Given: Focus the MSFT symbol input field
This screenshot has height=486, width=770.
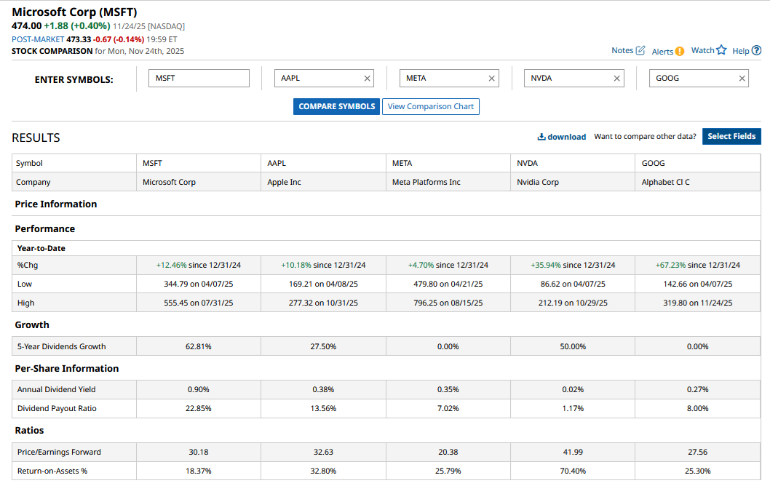Looking at the screenshot, I should (x=198, y=78).
